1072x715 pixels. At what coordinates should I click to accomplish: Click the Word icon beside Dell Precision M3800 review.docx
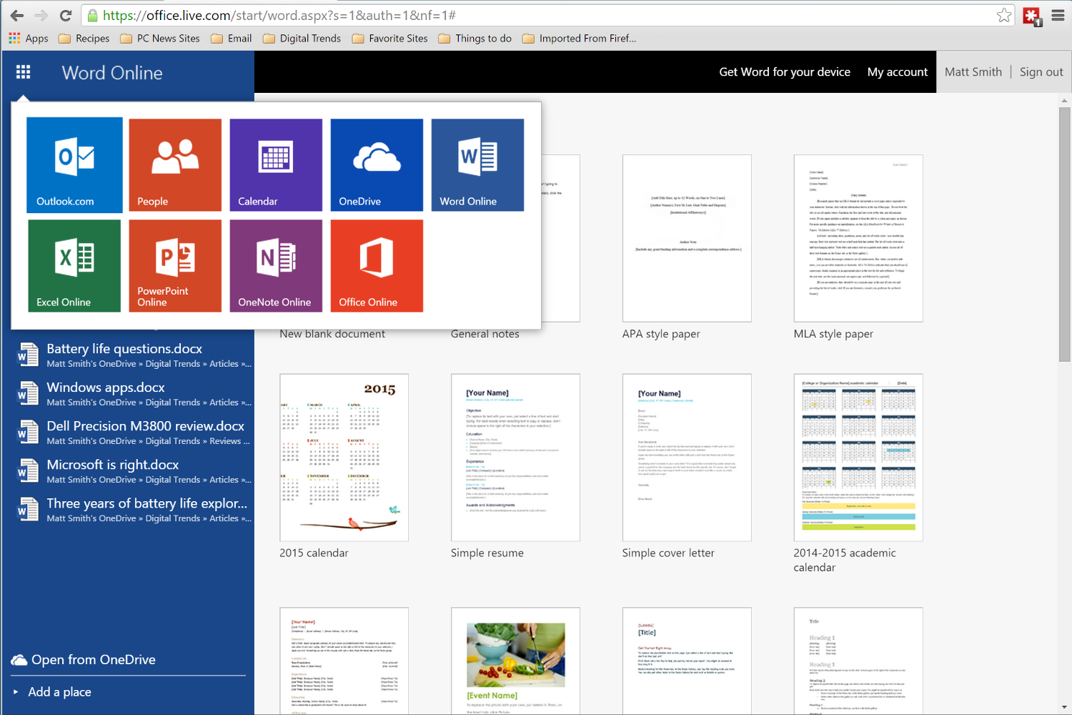pyautogui.click(x=27, y=431)
